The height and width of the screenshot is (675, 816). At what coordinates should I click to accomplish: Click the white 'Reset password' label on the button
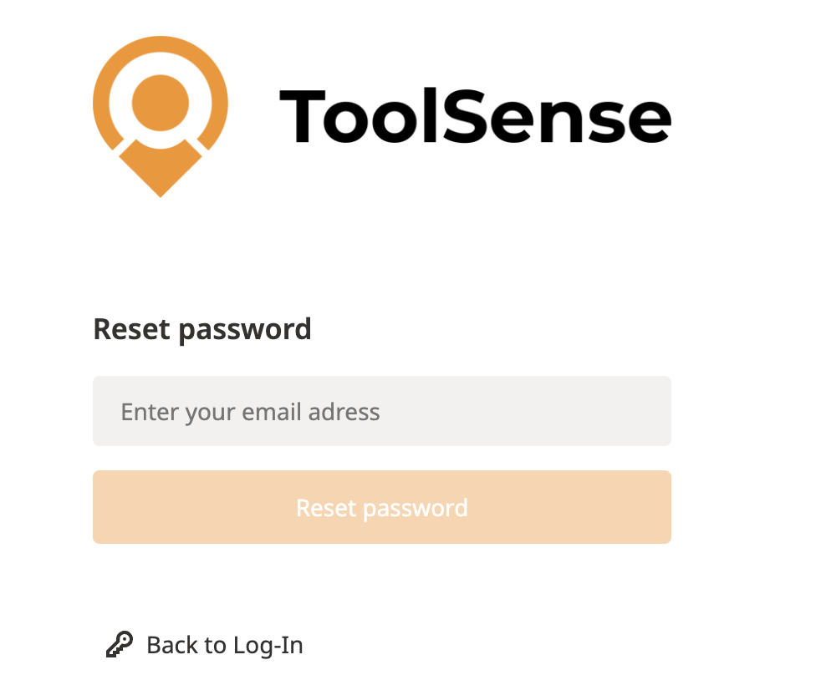pos(381,507)
